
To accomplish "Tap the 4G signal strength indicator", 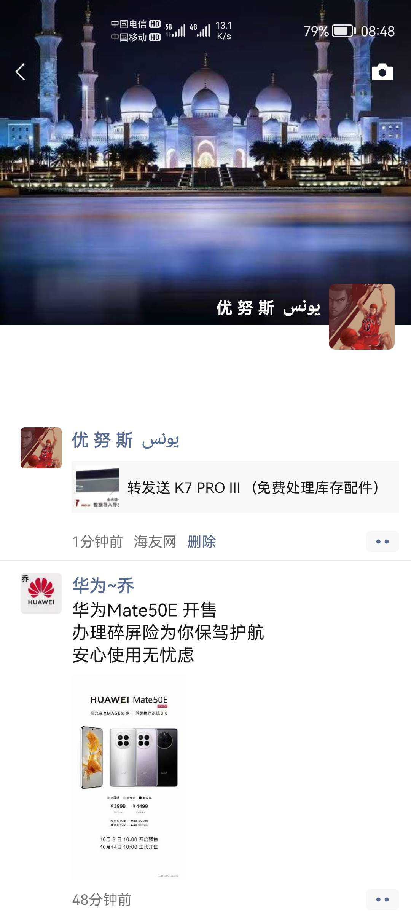I will pyautogui.click(x=200, y=30).
